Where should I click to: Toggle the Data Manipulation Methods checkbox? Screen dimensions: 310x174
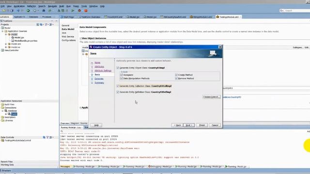click(122, 78)
